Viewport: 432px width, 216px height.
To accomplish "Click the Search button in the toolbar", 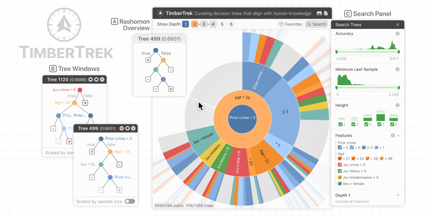I will pyautogui.click(x=316, y=24).
